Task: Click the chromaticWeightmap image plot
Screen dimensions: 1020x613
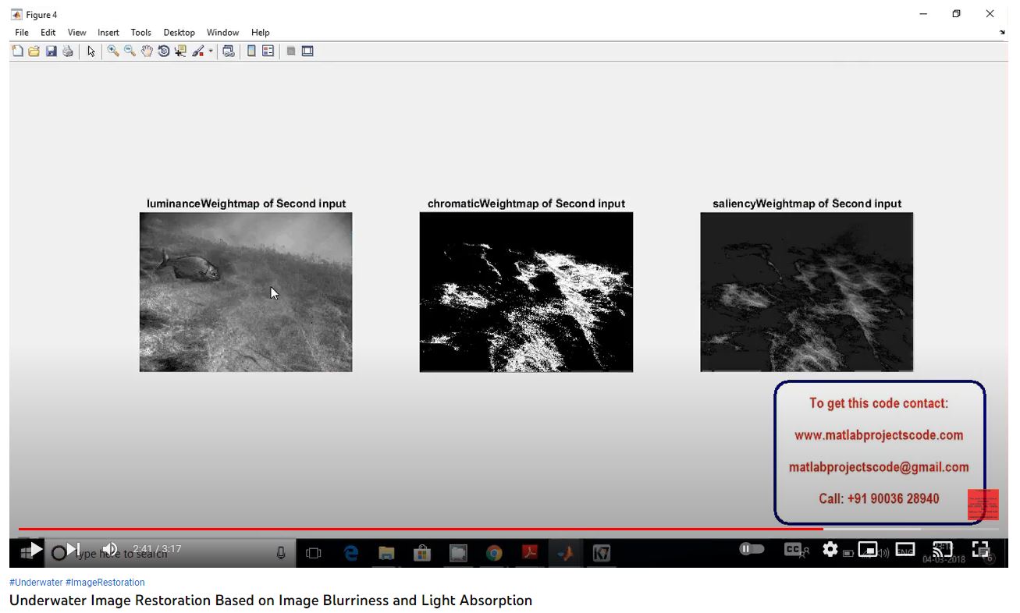Action: point(526,292)
